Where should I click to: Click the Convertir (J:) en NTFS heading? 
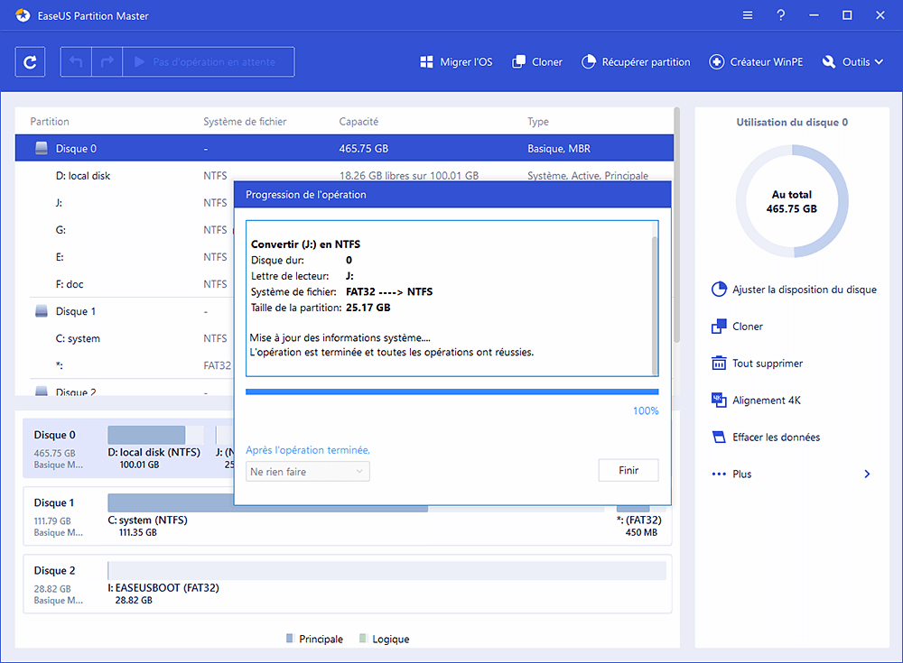(305, 244)
